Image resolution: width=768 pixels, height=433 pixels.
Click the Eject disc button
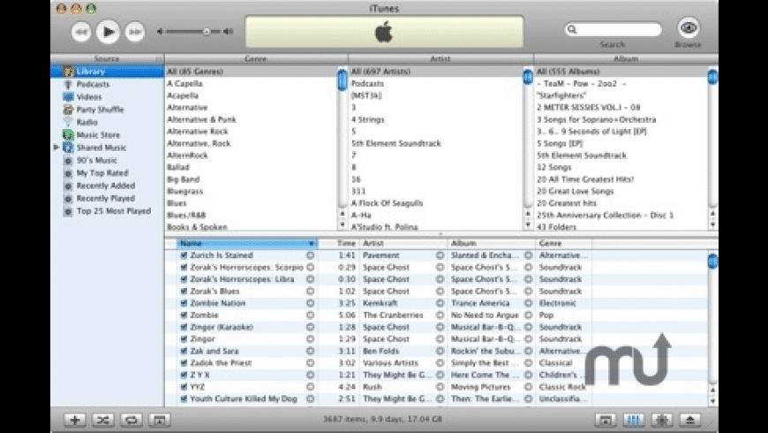point(689,421)
